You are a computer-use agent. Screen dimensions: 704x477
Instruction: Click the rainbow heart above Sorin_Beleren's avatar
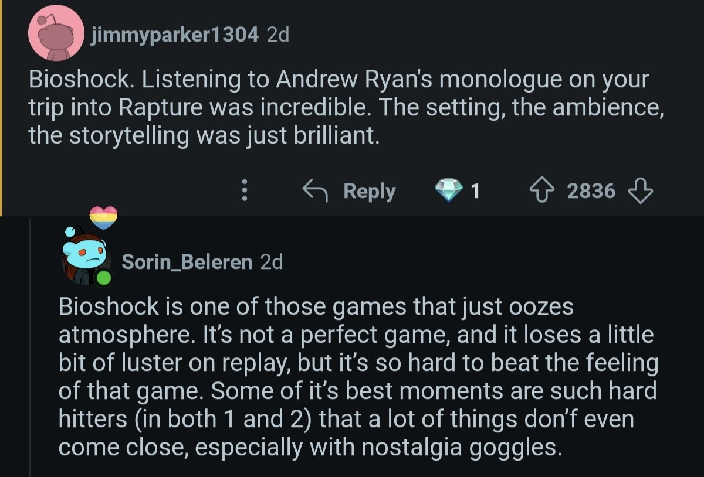pyautogui.click(x=103, y=218)
